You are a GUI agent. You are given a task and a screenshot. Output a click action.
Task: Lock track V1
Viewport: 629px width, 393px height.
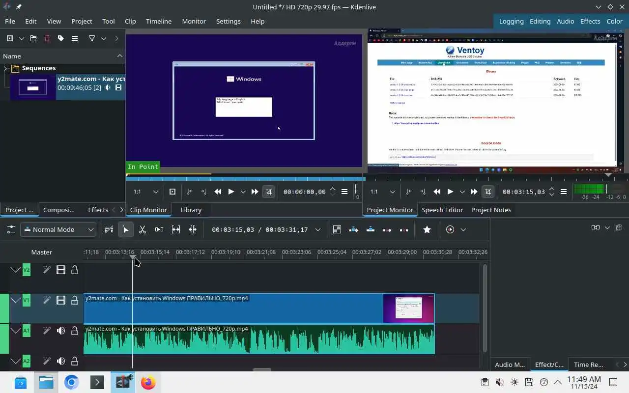pyautogui.click(x=75, y=300)
